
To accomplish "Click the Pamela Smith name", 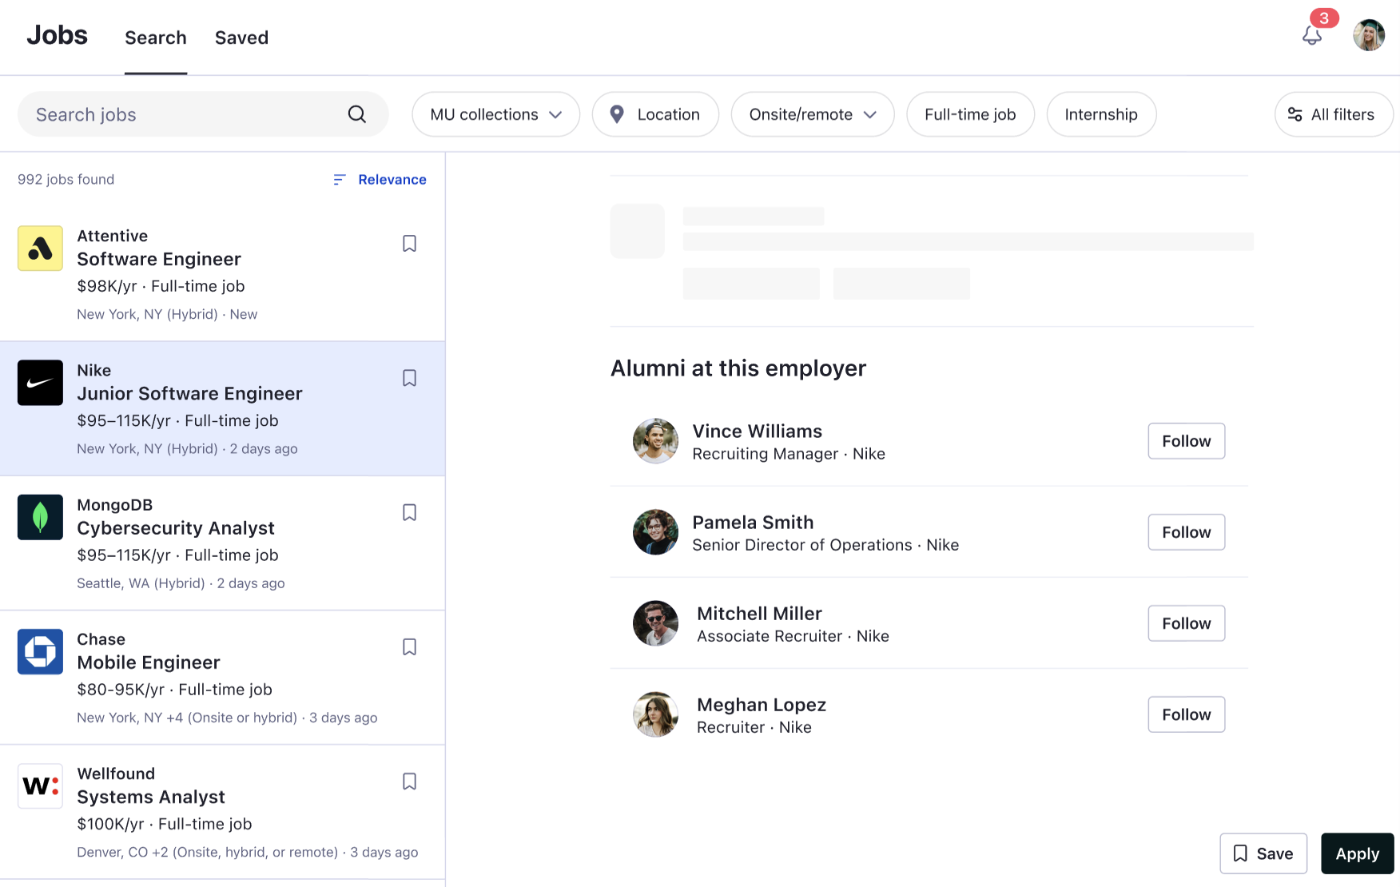I will (753, 523).
